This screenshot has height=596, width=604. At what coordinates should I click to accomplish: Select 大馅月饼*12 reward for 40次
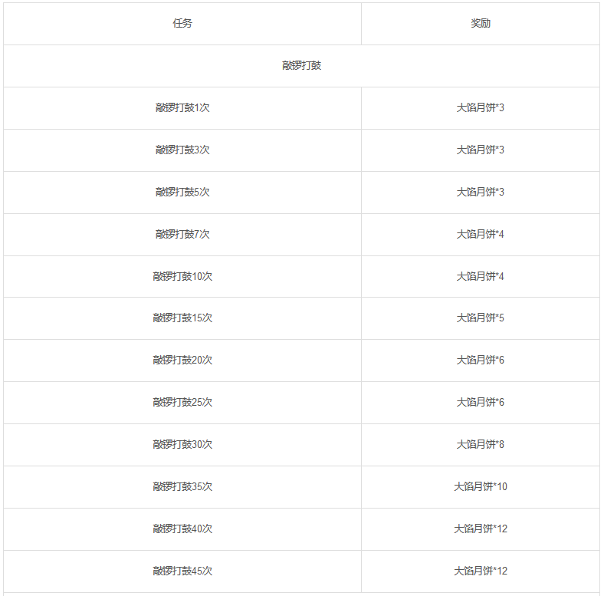(481, 529)
